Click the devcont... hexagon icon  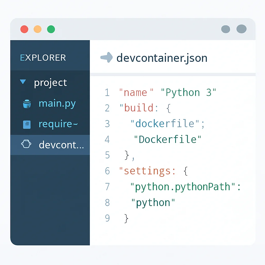(x=26, y=144)
